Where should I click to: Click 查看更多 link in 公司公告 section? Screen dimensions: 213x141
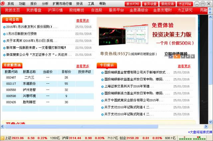point(83,20)
